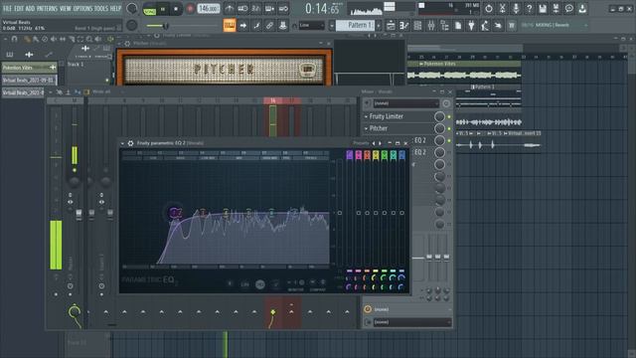
Task: Click the microphone recording icon
Action: [x=516, y=8]
